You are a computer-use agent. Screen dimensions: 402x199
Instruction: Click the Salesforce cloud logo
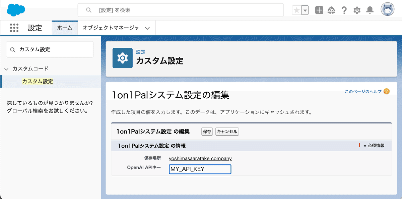coord(16,10)
